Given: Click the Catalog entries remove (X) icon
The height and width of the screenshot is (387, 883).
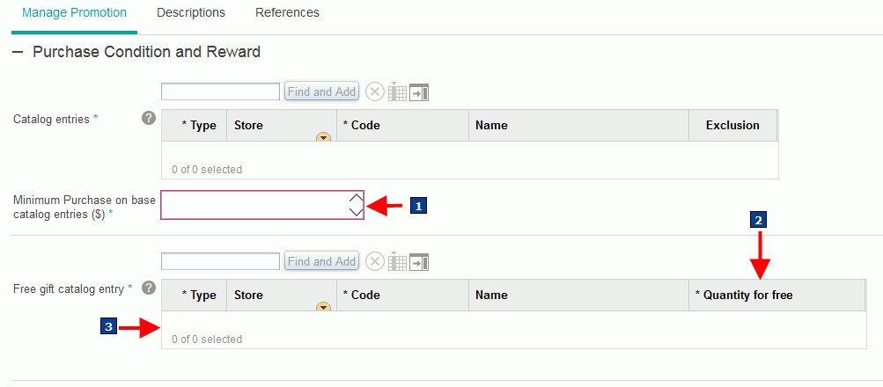Looking at the screenshot, I should pos(375,91).
